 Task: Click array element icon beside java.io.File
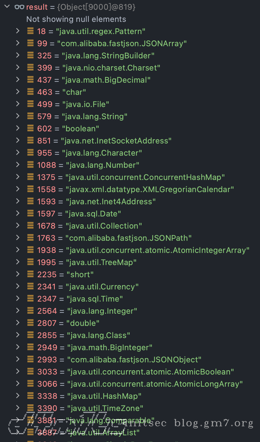tap(30, 104)
